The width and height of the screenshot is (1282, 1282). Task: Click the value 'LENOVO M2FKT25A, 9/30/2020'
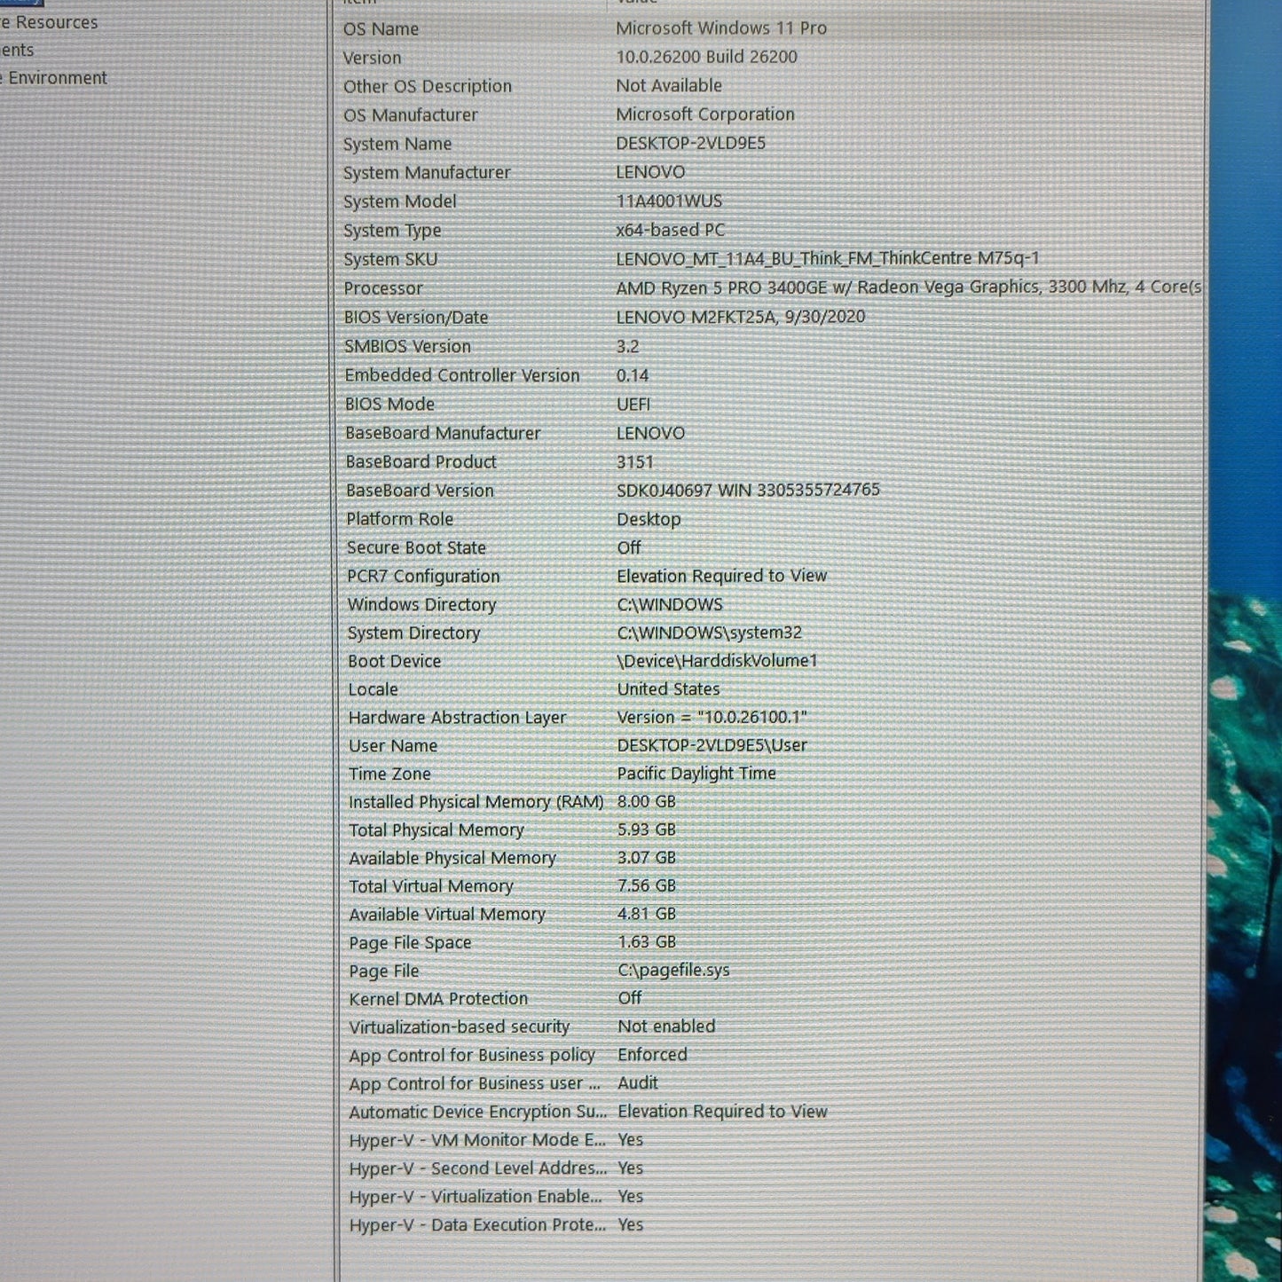point(741,317)
